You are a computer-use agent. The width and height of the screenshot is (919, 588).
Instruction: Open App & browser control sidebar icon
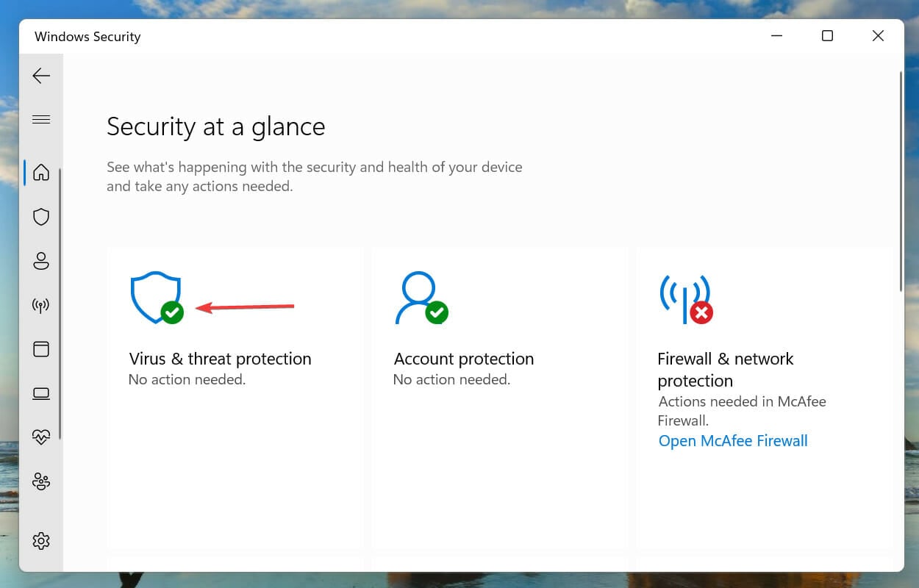[x=41, y=349]
